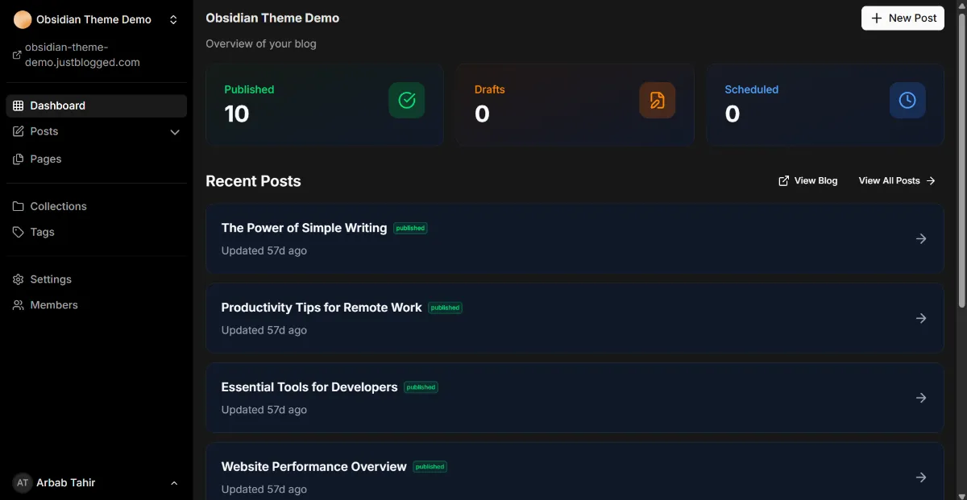Click the Published green checkmark icon

point(407,101)
